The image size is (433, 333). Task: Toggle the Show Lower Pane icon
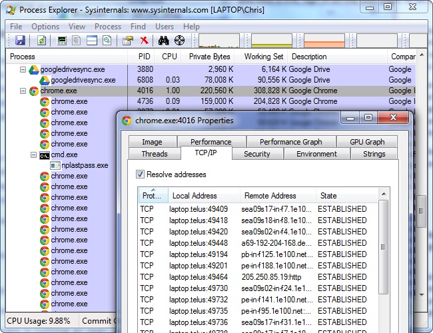pos(91,41)
